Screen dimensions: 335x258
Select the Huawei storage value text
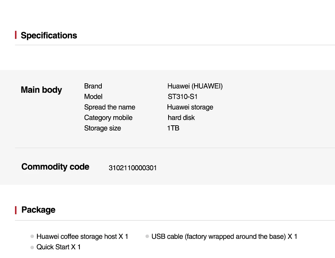190,107
